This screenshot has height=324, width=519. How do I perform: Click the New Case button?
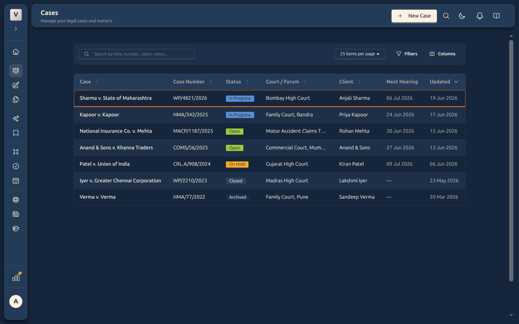414,16
